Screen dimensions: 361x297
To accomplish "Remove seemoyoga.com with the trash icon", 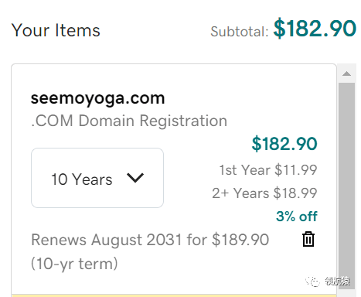I will (308, 239).
